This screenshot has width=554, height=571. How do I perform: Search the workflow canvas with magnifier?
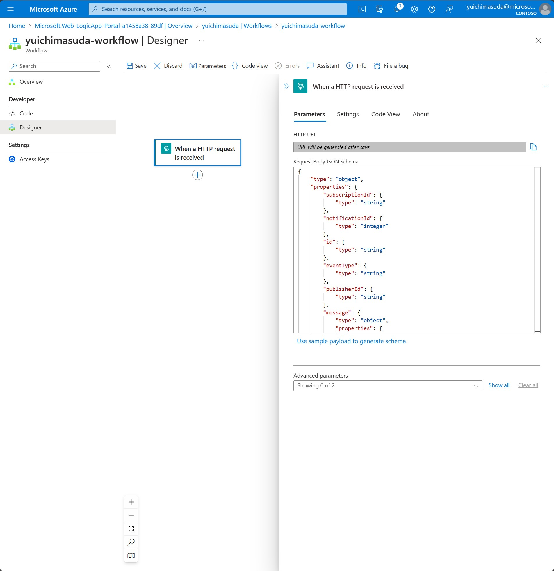click(131, 542)
